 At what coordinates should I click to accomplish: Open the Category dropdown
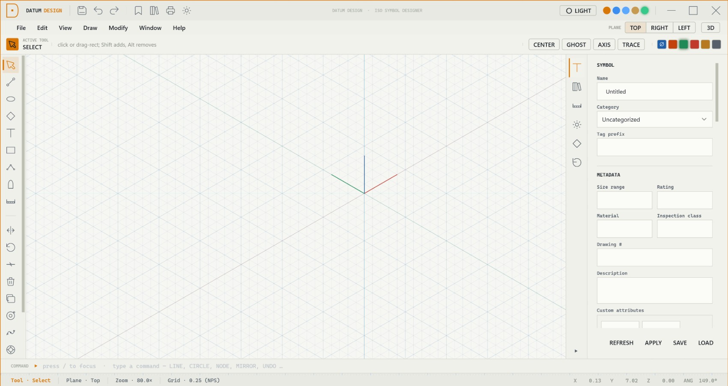pyautogui.click(x=654, y=119)
